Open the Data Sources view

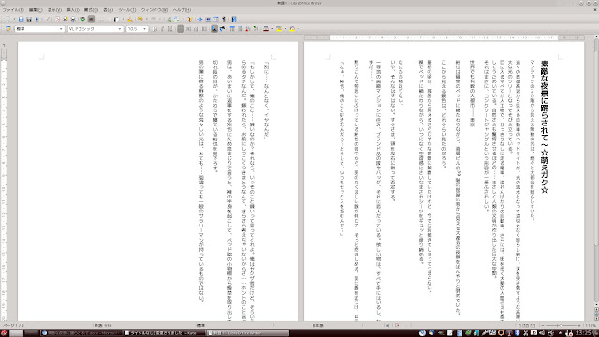pos(216,19)
